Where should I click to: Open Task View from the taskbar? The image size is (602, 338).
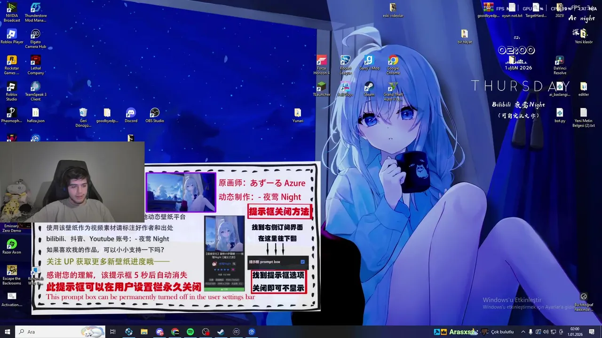[x=113, y=332]
